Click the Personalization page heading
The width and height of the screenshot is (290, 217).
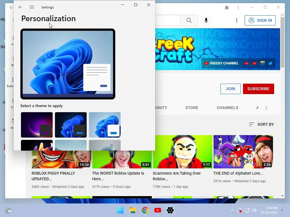48,18
